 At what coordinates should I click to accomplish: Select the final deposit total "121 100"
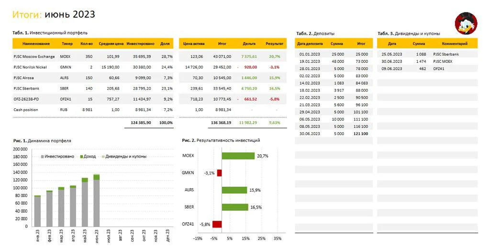point(361,134)
